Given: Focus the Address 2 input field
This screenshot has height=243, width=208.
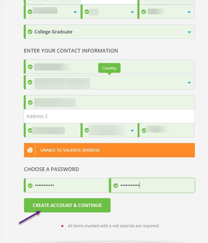Looking at the screenshot, I should pyautogui.click(x=109, y=117).
